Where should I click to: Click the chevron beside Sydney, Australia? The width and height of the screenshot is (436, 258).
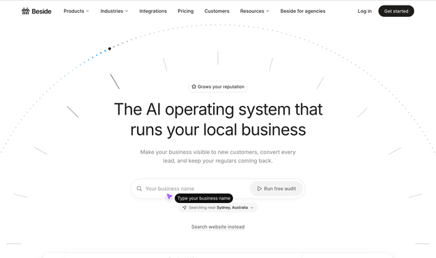(252, 208)
